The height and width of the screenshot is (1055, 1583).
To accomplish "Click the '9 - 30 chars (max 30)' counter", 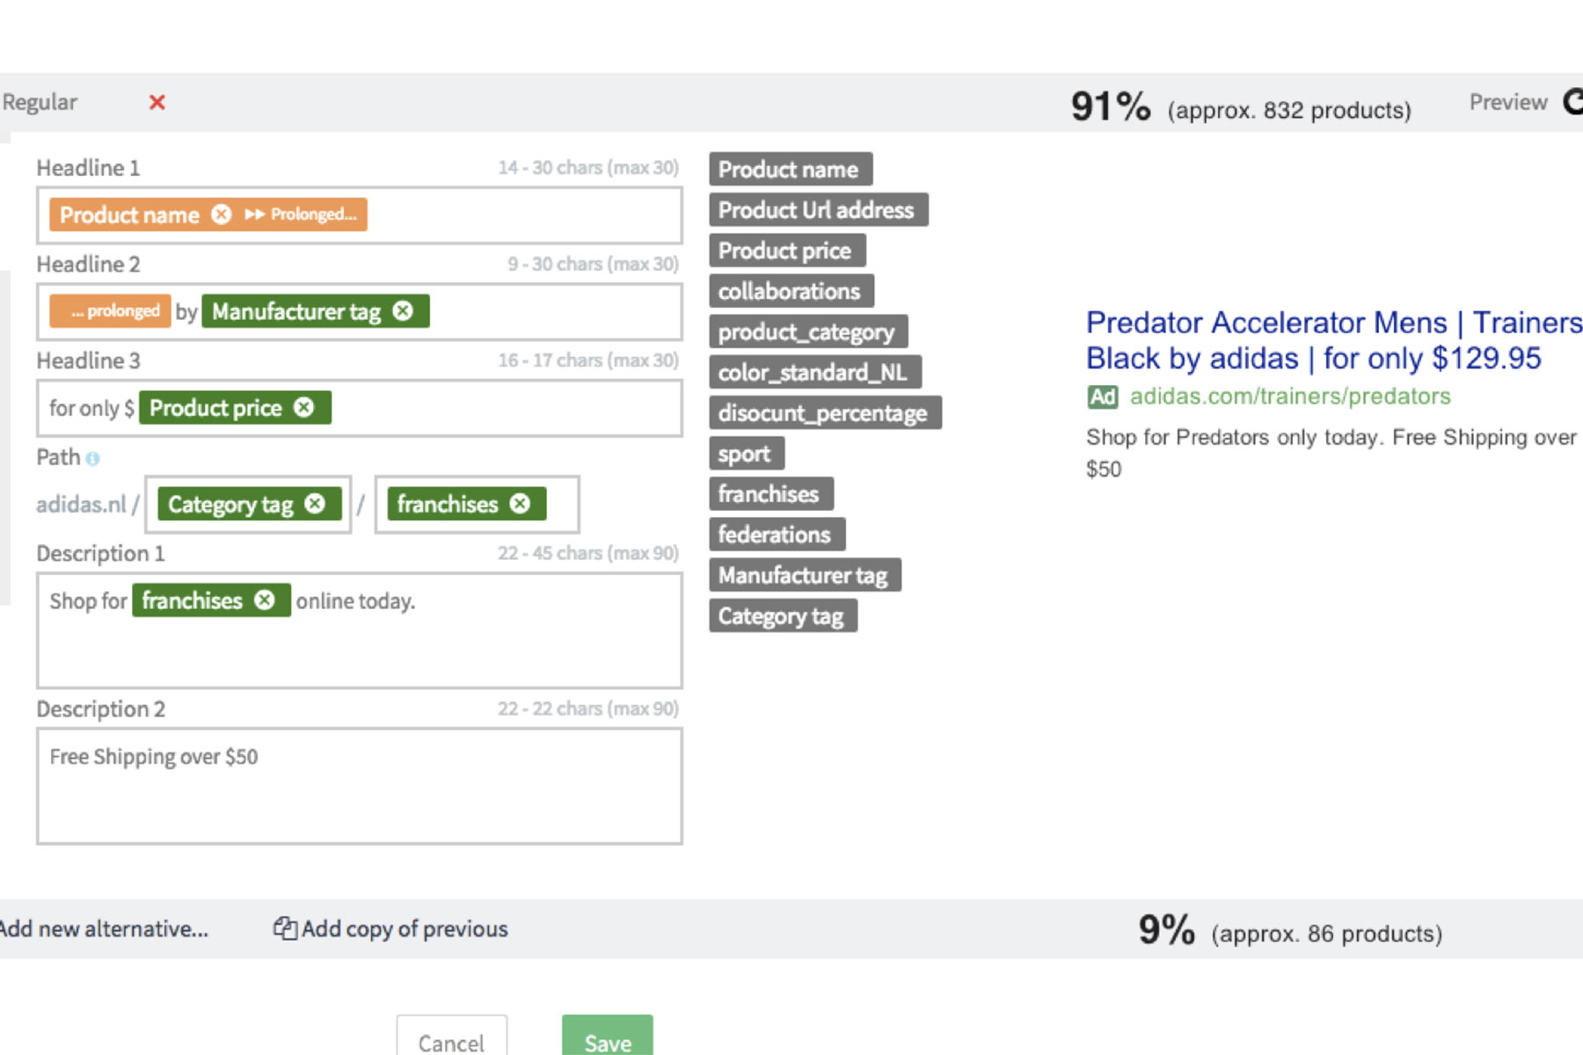I will pos(593,264).
